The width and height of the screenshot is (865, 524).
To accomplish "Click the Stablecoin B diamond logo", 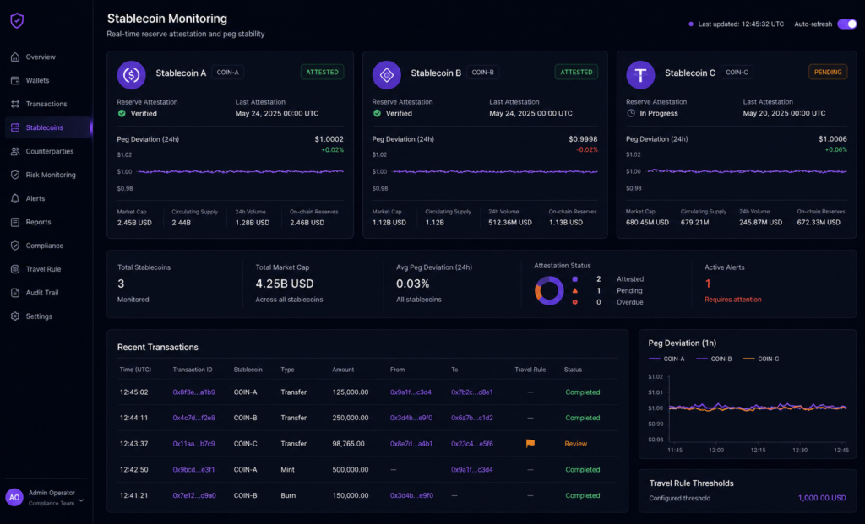I will pos(387,74).
